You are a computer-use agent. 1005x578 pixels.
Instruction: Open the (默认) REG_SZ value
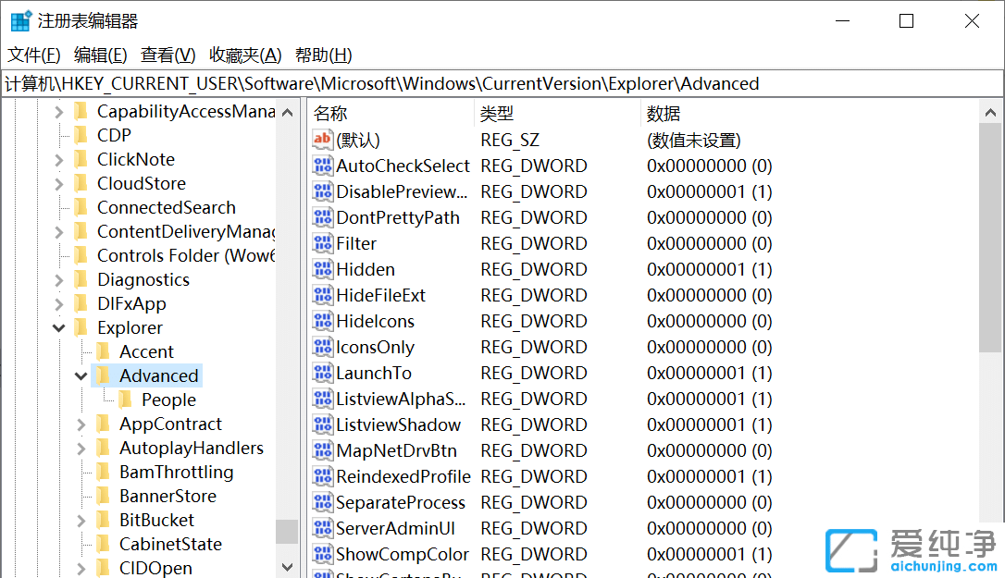click(x=356, y=140)
